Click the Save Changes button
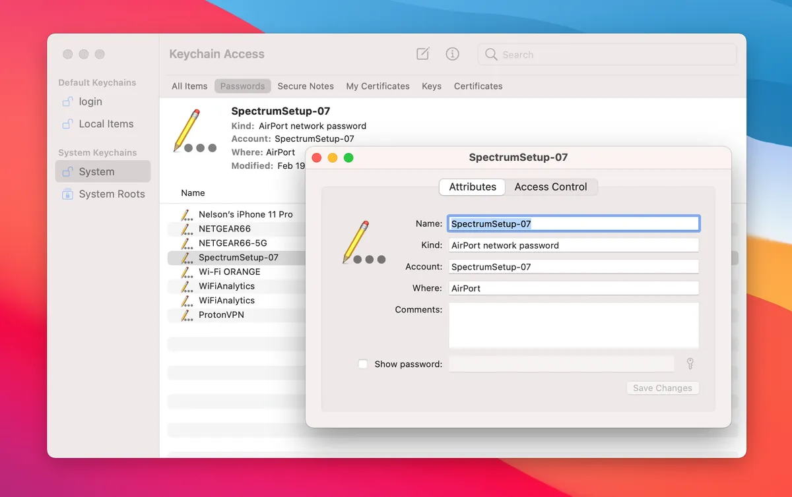The height and width of the screenshot is (497, 792). click(662, 388)
